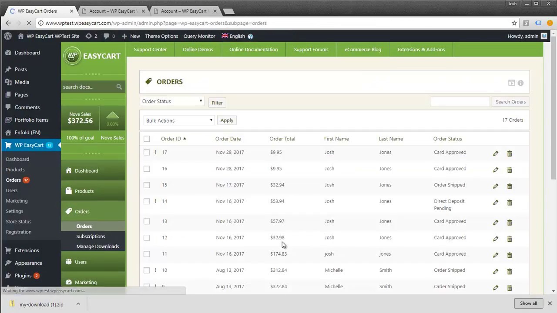Click Show all downloads button
This screenshot has width=557, height=313.
coord(529,303)
